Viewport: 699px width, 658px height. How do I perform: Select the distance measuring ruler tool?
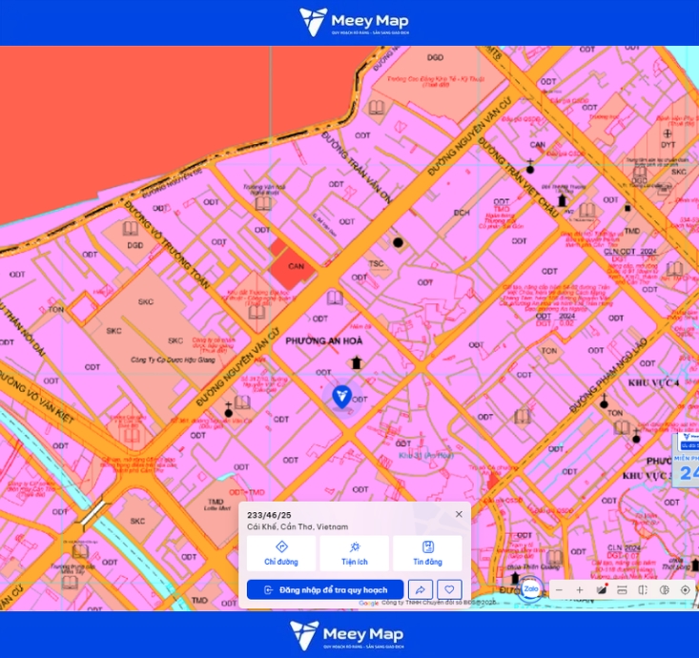click(x=622, y=589)
